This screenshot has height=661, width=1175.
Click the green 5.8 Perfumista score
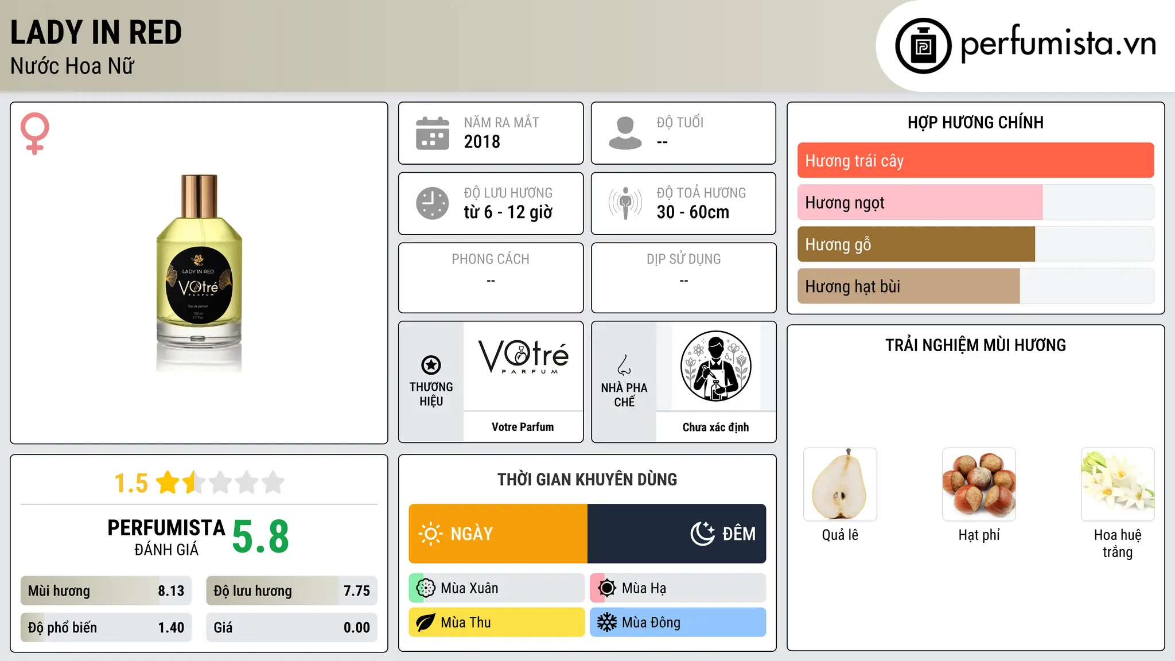[x=260, y=536]
